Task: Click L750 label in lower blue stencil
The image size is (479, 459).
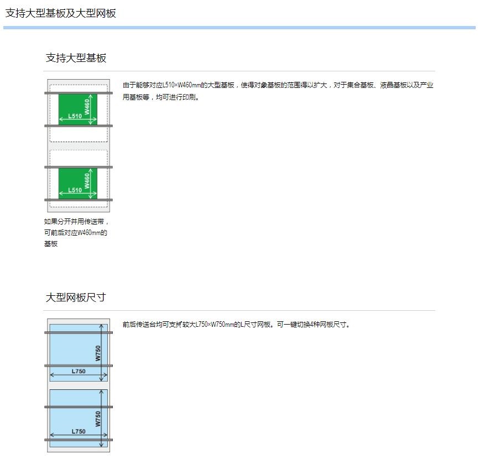Action: click(79, 431)
